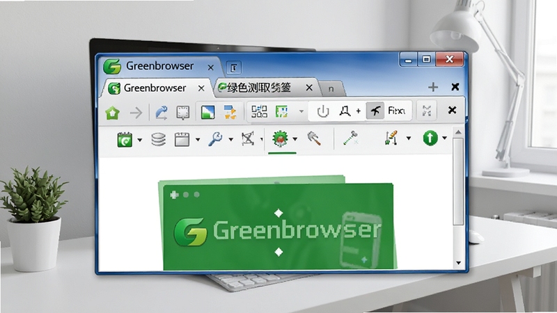The height and width of the screenshot is (313, 557).
Task: Expand the gray window icon dropdown arrow
Action: tap(198, 140)
